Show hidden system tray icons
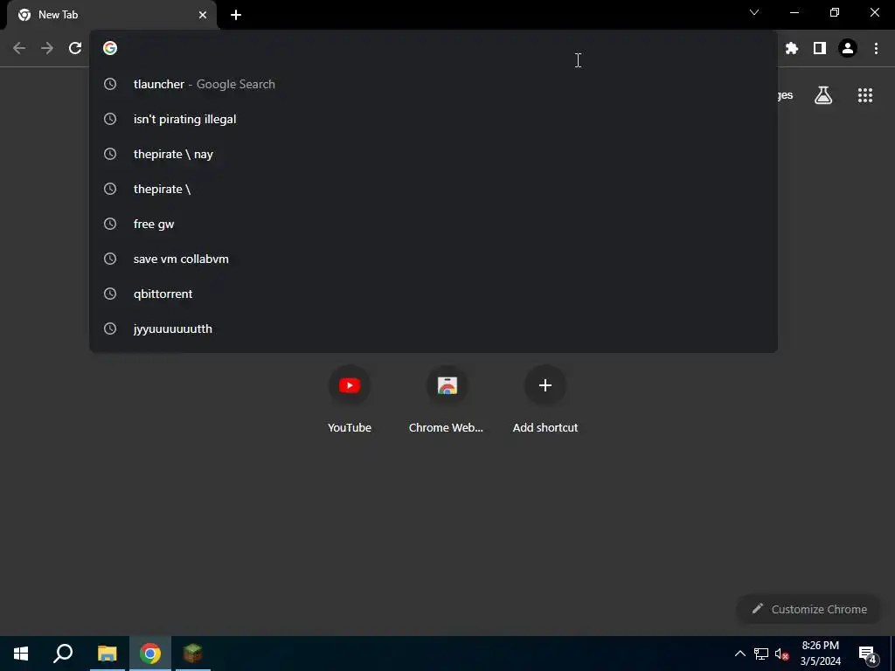The width and height of the screenshot is (895, 671). click(x=739, y=654)
